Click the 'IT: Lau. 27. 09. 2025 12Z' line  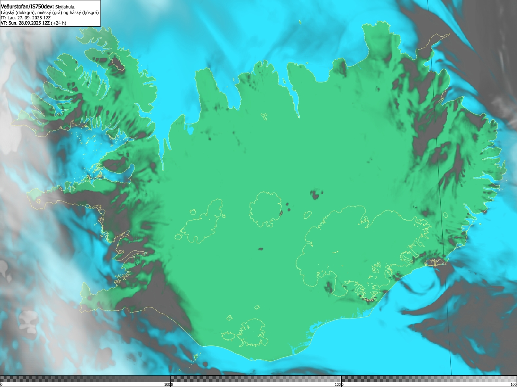click(26, 18)
